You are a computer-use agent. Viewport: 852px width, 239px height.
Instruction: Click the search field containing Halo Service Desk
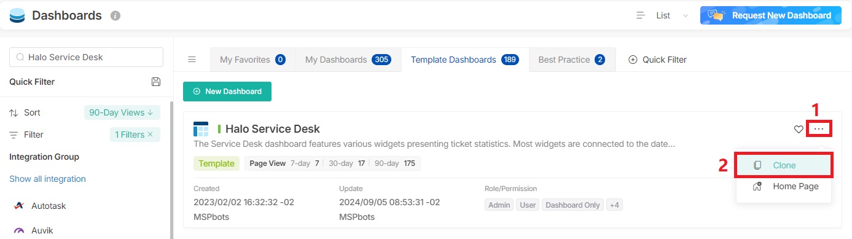[87, 57]
